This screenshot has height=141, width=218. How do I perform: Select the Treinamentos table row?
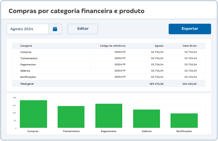point(109,58)
